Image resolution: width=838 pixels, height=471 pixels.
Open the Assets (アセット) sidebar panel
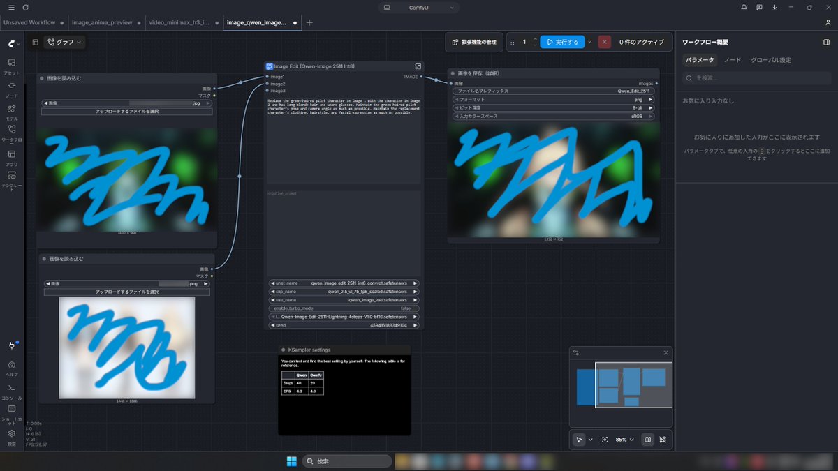(12, 66)
